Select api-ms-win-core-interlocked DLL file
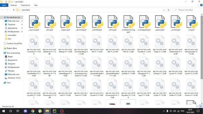The width and height of the screenshot is (203, 114). tap(175, 45)
